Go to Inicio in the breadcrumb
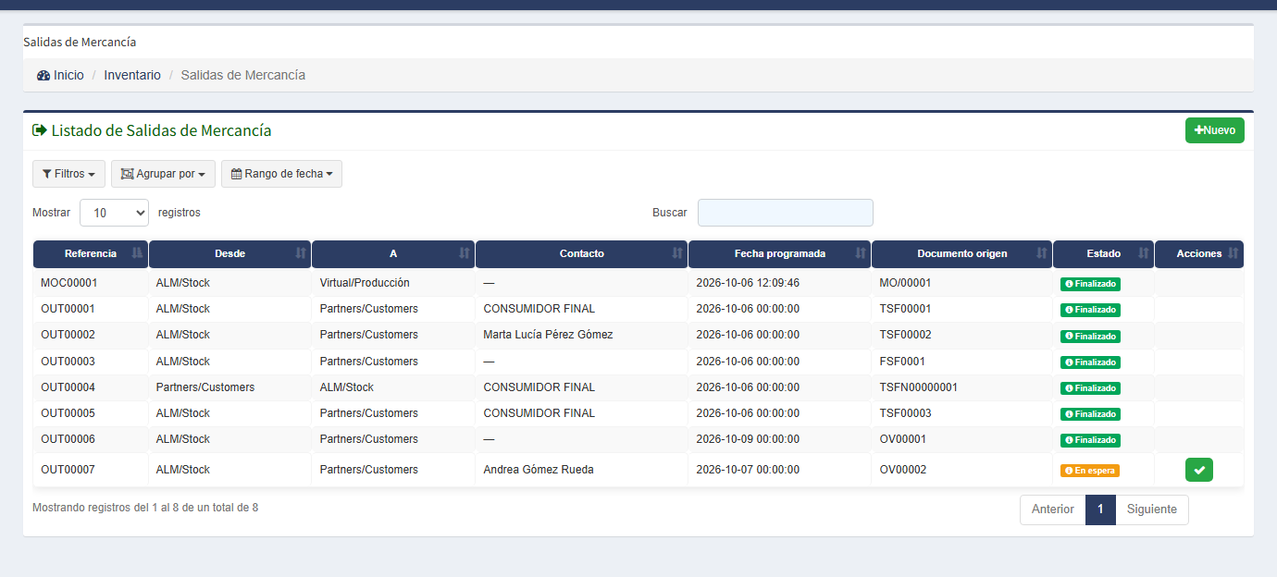The image size is (1277, 577). (x=68, y=75)
